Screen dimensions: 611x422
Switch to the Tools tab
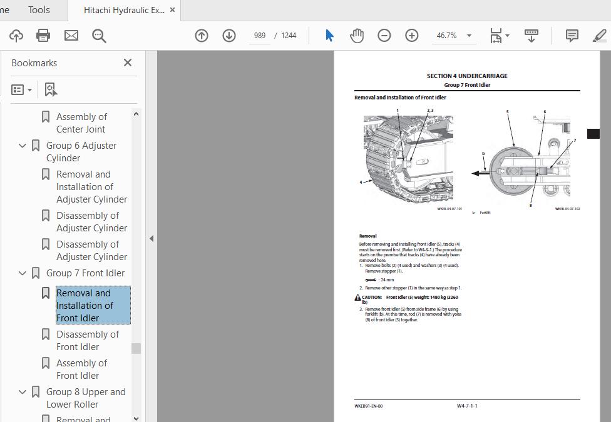pos(39,10)
